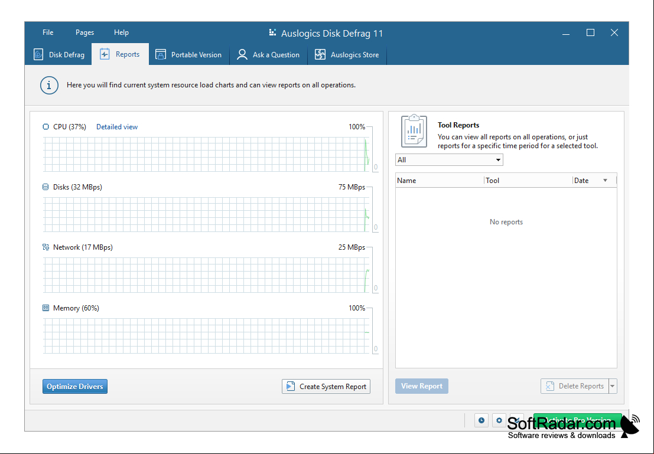Click the "75 MBps" scale value

(352, 187)
